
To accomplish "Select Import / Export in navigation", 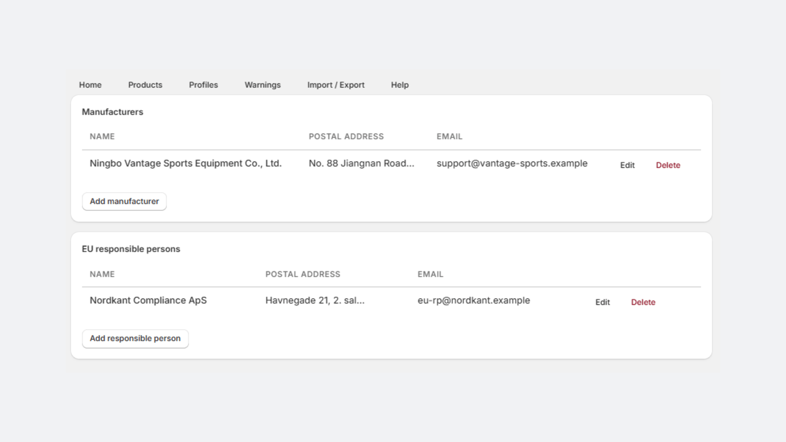I will click(336, 85).
